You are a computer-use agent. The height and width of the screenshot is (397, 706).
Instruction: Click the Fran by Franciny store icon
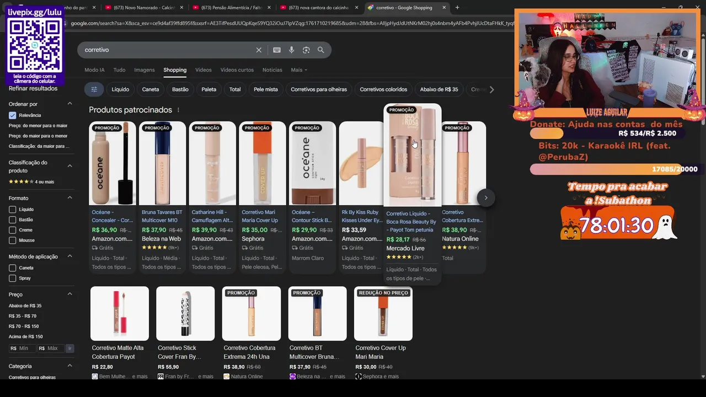(x=161, y=377)
